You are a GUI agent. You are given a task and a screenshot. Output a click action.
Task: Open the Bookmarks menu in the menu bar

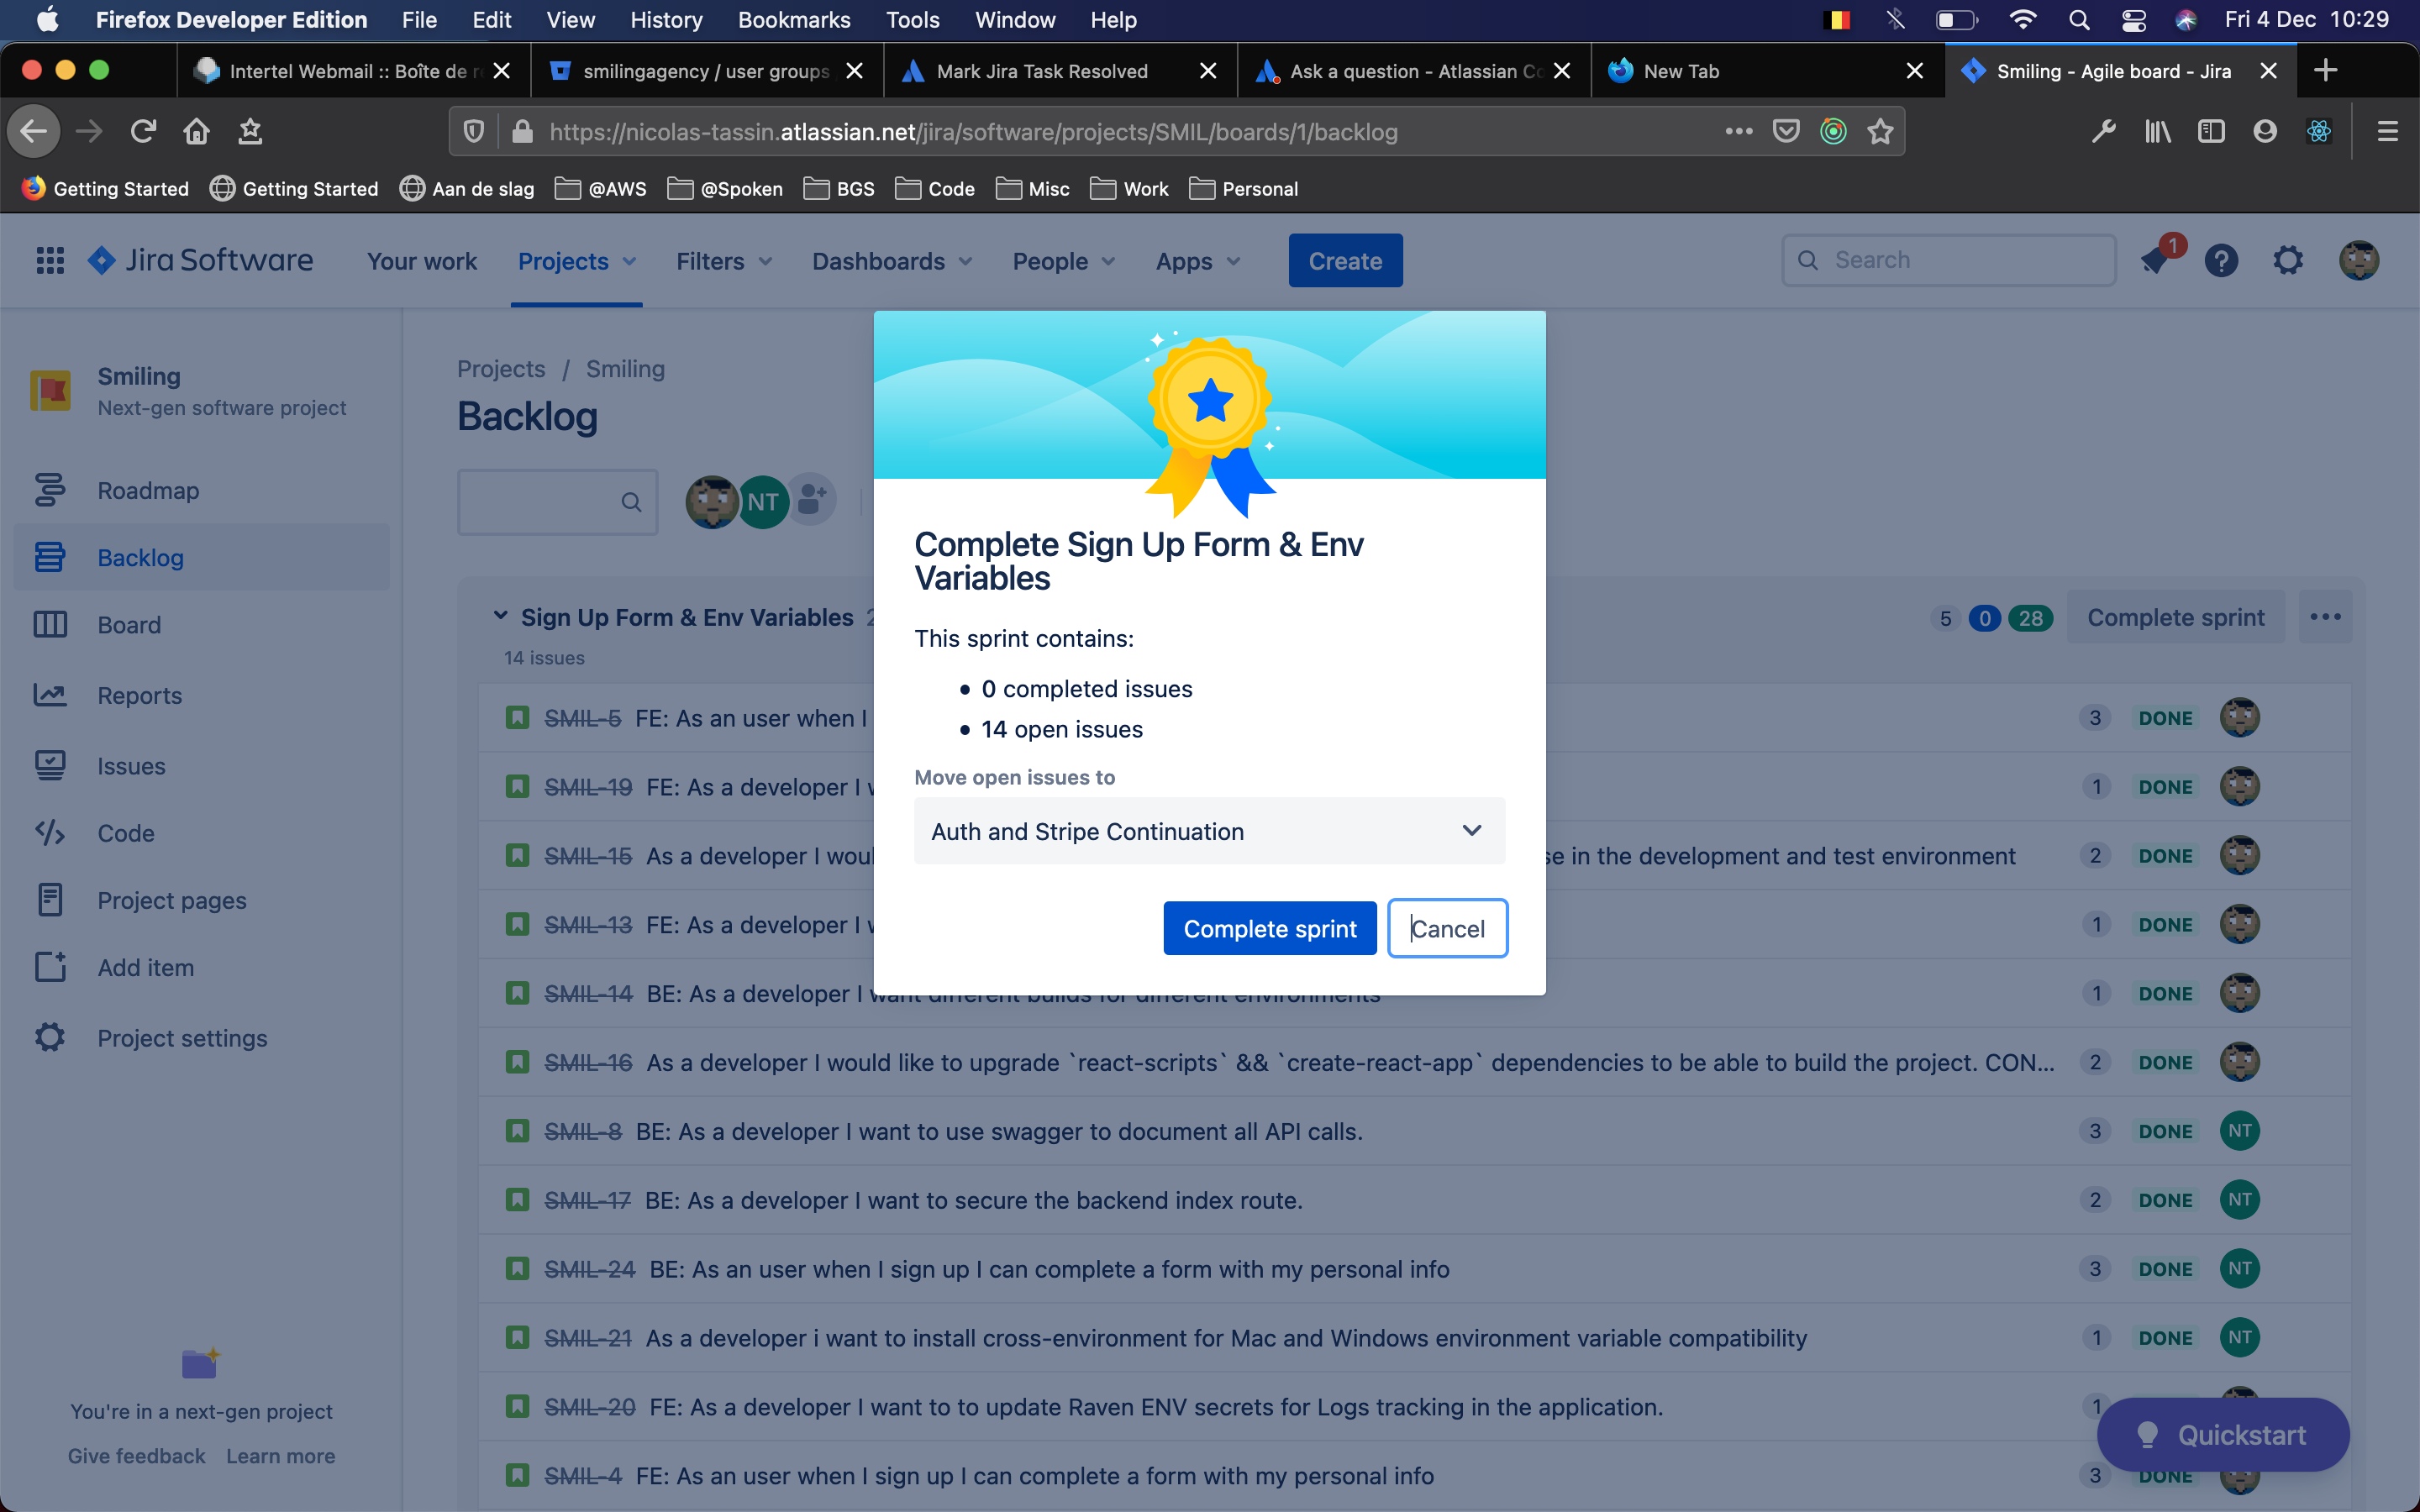click(x=794, y=20)
